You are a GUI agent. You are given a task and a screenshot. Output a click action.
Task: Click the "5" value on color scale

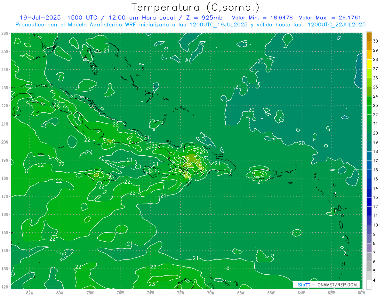tap(375, 271)
